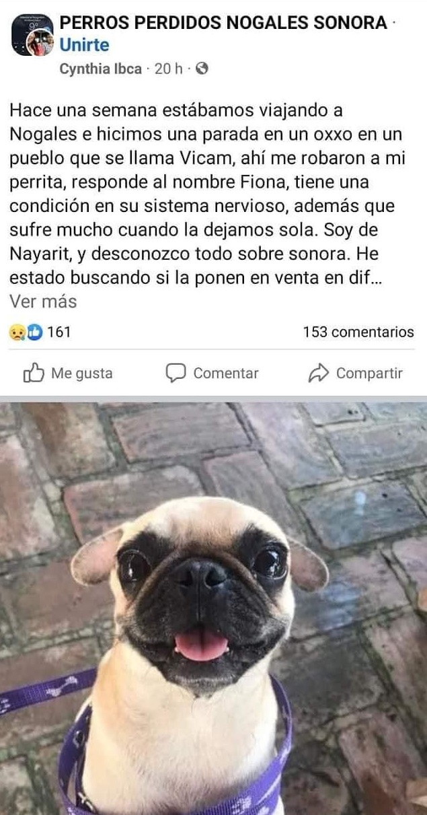Open the PERROS PERDIDOS NOGALES SONORA group
Screen dimensions: 427x815
pyautogui.click(x=223, y=24)
